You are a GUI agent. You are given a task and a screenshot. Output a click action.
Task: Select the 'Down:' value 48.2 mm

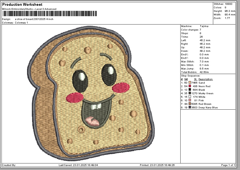[x=205, y=51]
